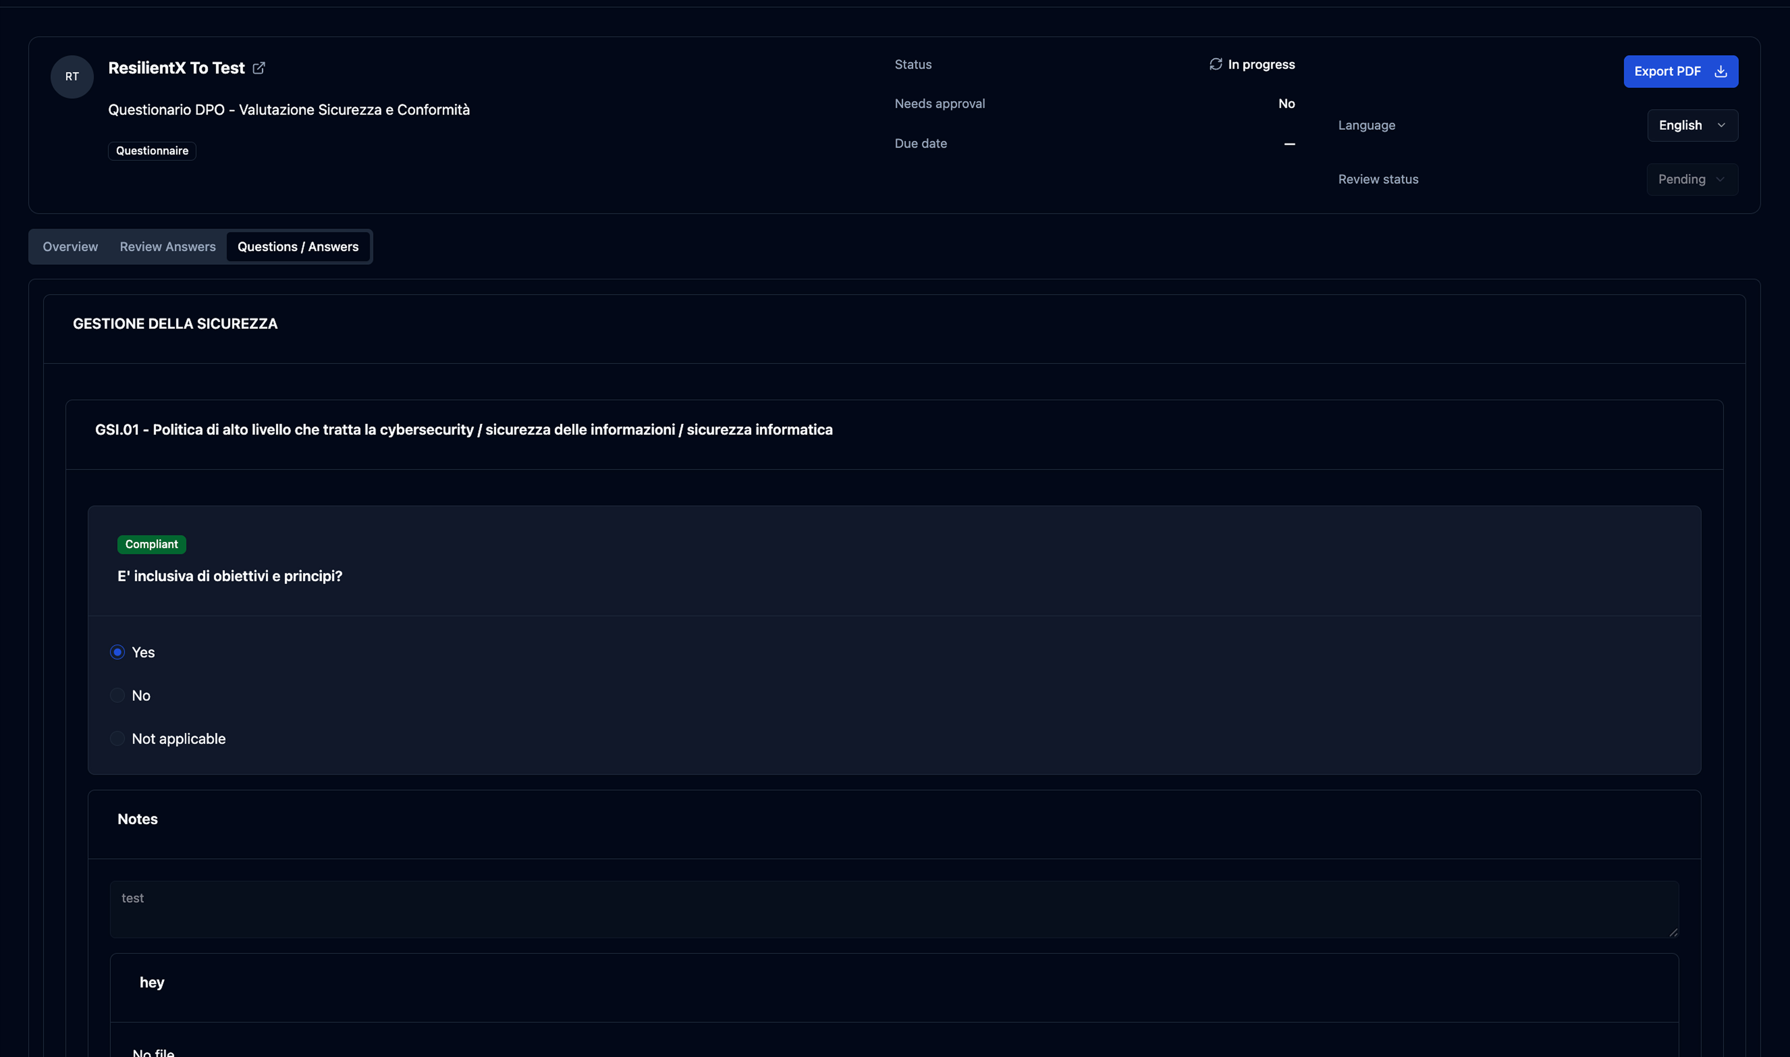The image size is (1790, 1057).
Task: Click the In progress refresh icon
Action: click(1215, 64)
